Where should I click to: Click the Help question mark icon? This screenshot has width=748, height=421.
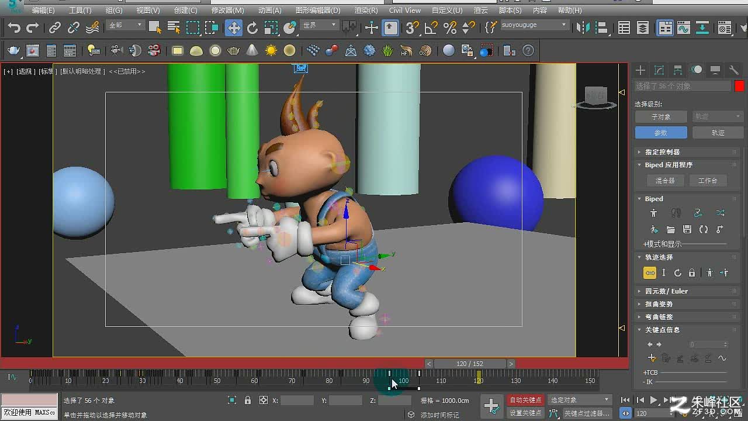[528, 51]
